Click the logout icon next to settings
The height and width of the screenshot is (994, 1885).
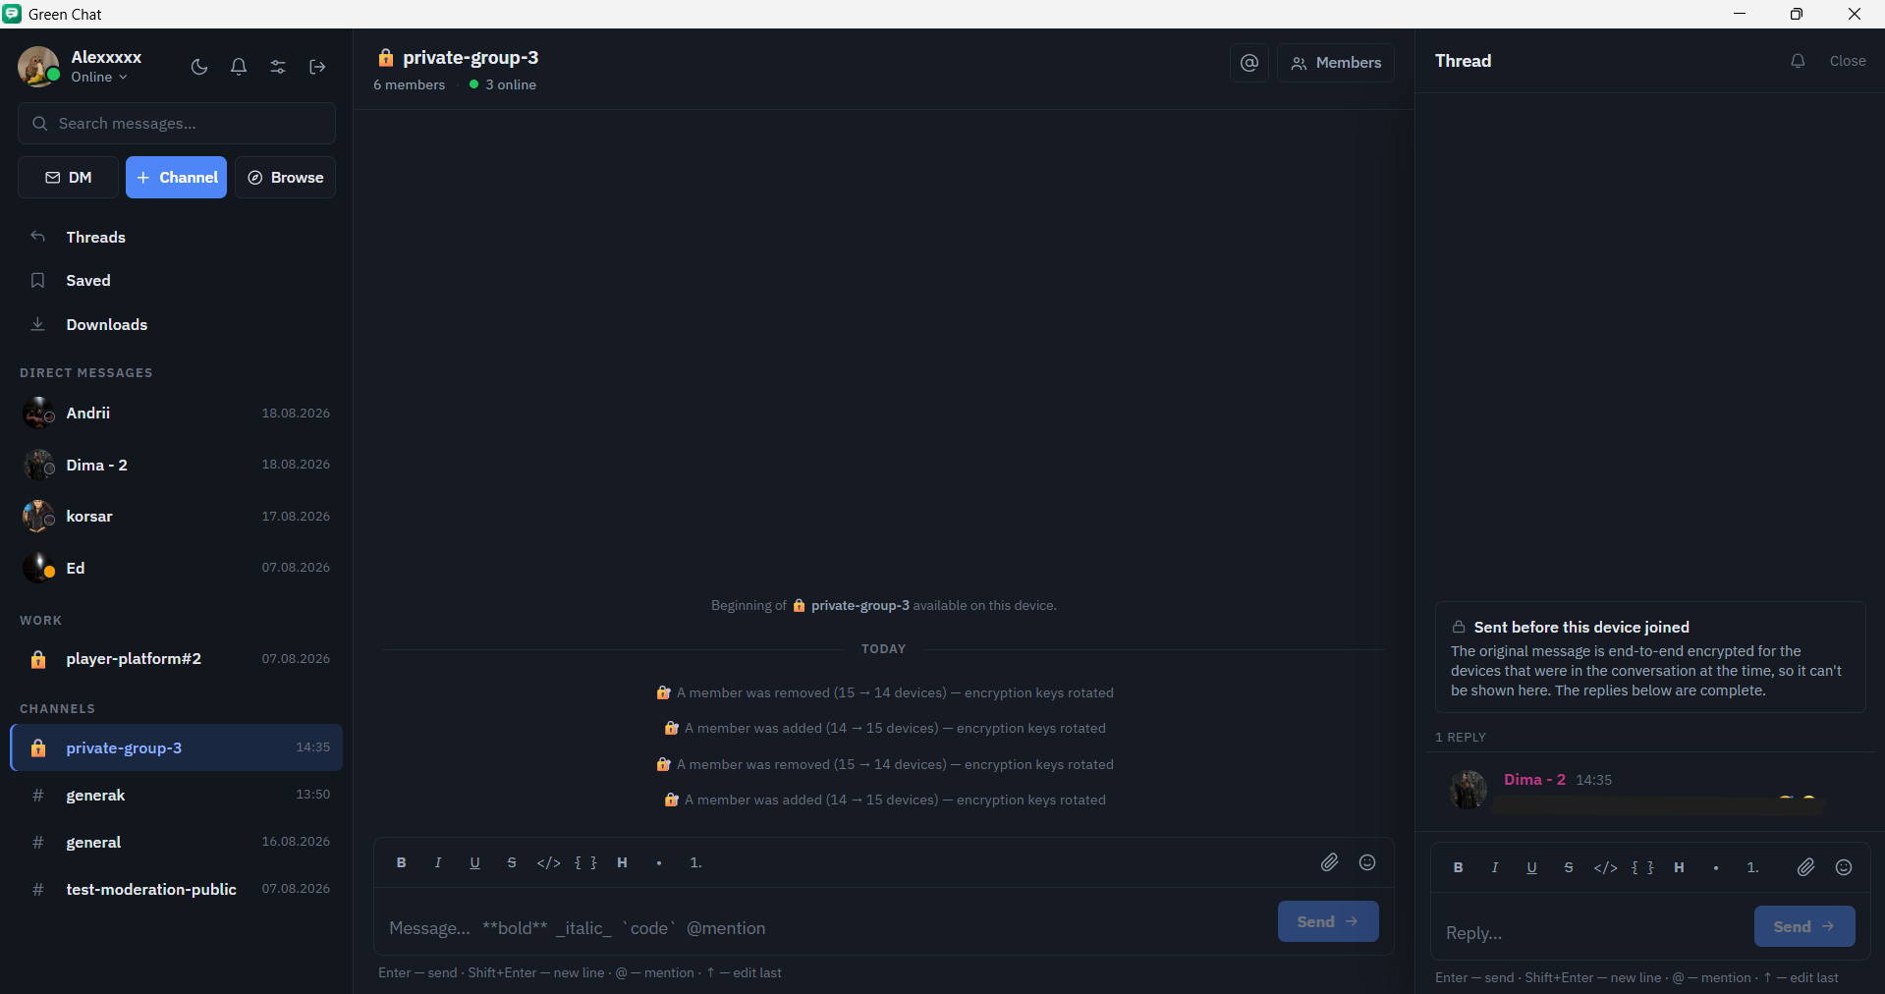[x=317, y=67]
